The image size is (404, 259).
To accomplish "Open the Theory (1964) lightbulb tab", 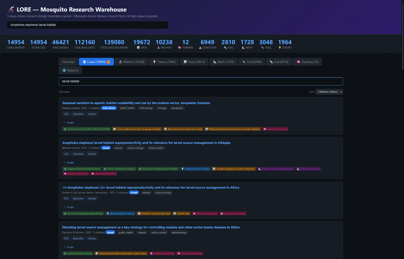I will click(164, 62).
